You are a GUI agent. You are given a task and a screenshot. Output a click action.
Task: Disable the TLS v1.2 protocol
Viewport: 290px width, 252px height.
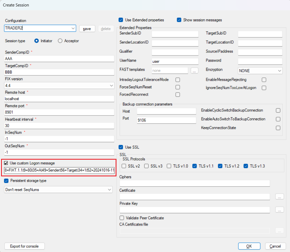click(220, 166)
